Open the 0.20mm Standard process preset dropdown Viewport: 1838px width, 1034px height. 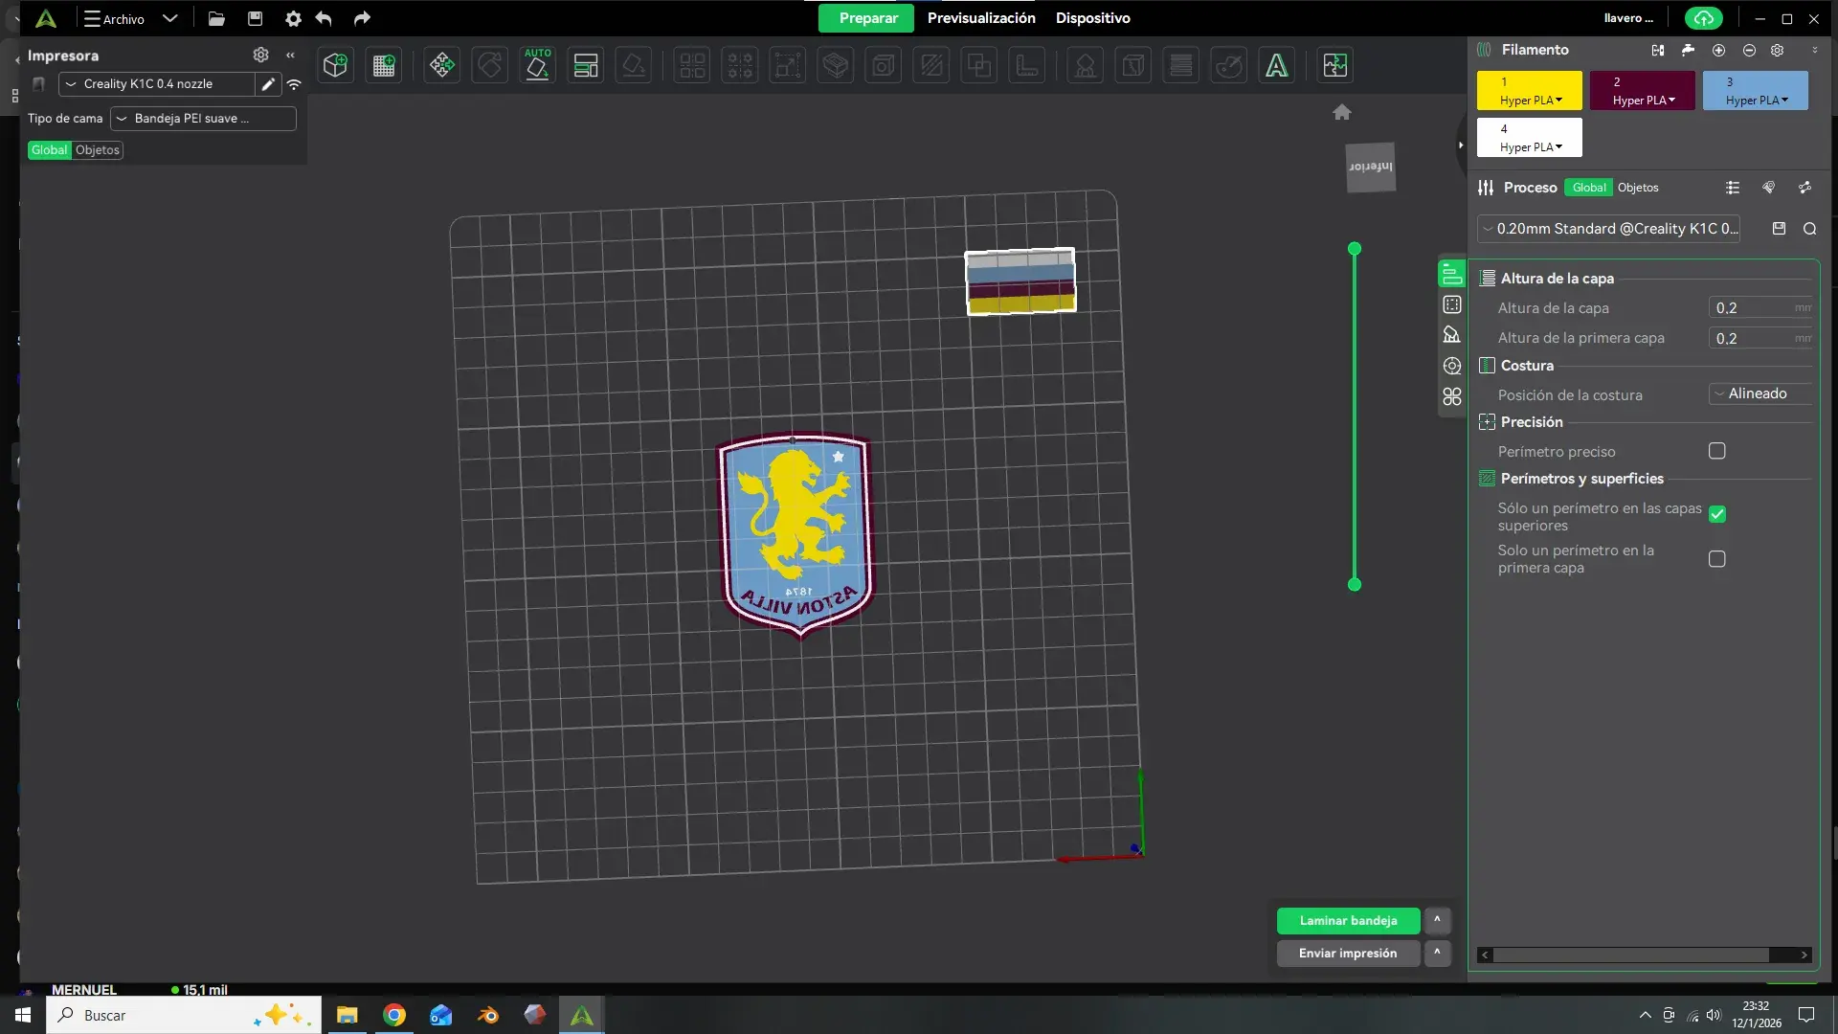coord(1608,229)
